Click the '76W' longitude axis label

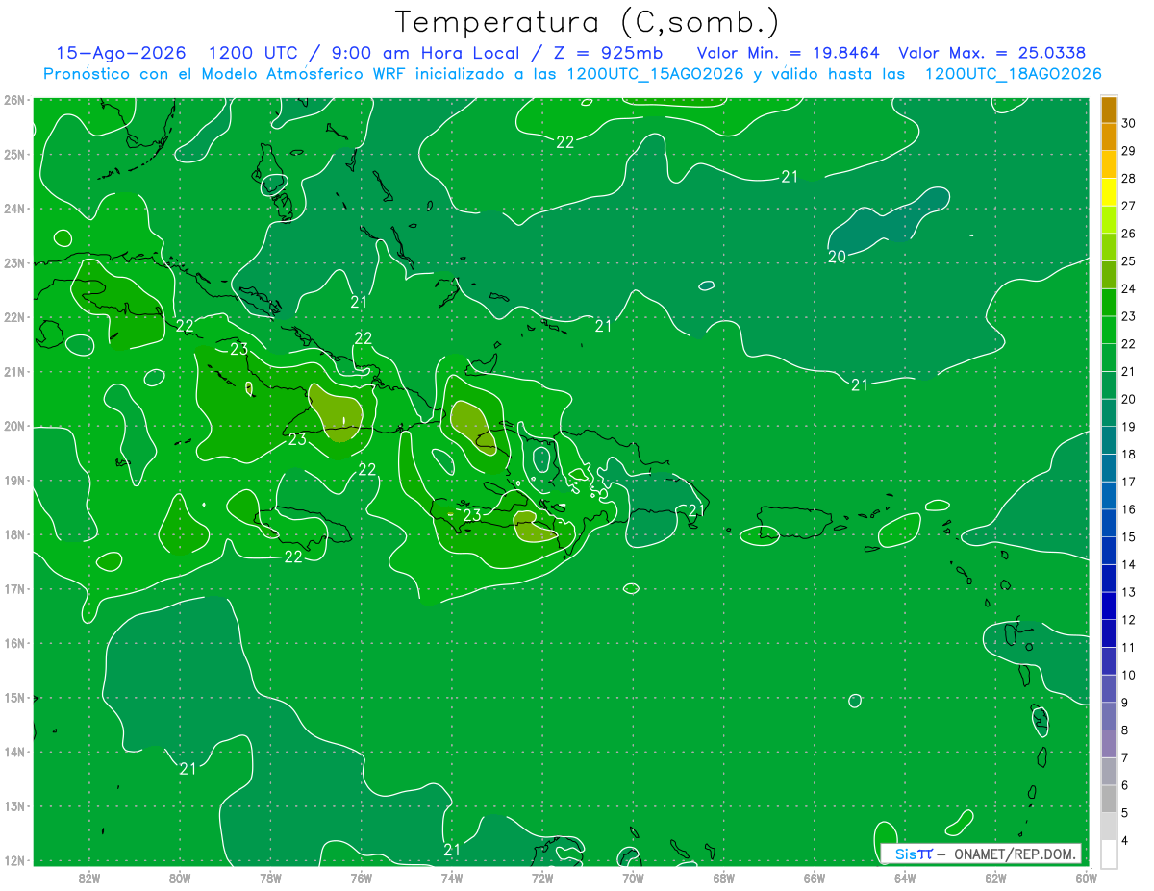(361, 878)
